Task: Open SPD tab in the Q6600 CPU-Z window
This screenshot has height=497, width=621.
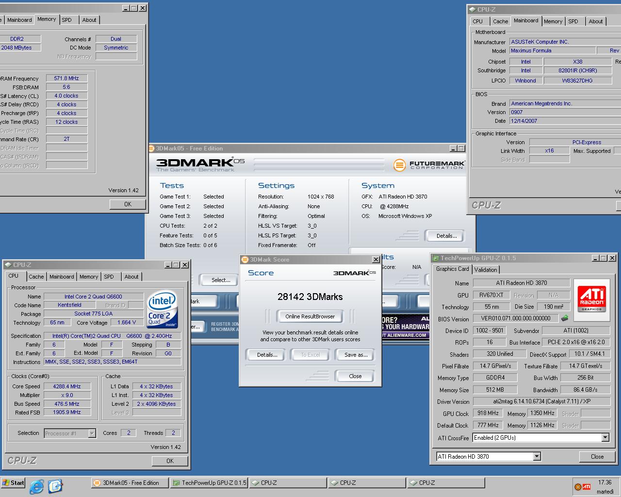Action: [x=109, y=277]
